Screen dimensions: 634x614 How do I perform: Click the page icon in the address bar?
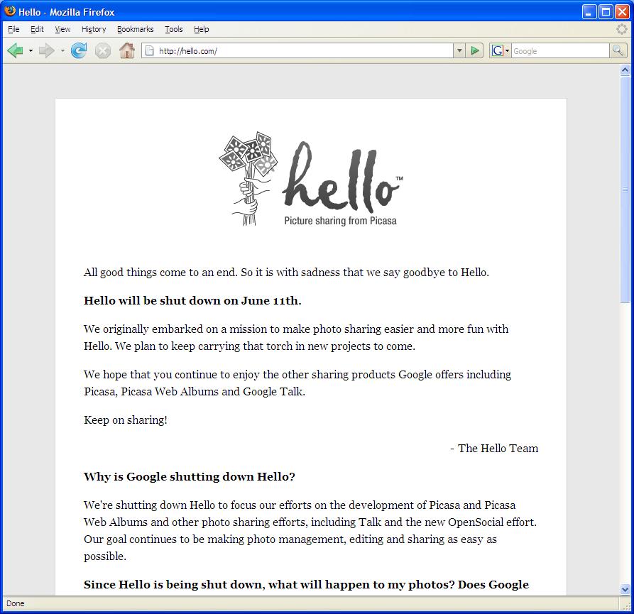click(150, 51)
